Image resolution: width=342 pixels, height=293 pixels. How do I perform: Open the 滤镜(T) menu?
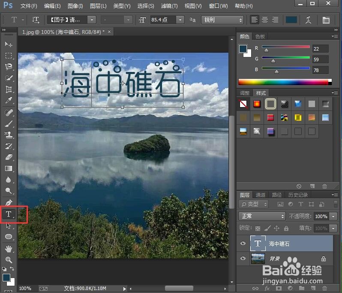tap(169, 6)
